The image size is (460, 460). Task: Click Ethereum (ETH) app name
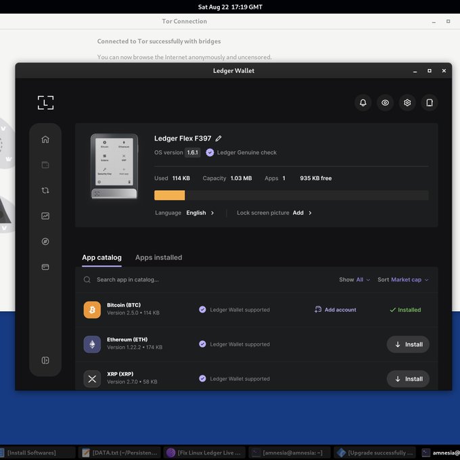tap(127, 340)
